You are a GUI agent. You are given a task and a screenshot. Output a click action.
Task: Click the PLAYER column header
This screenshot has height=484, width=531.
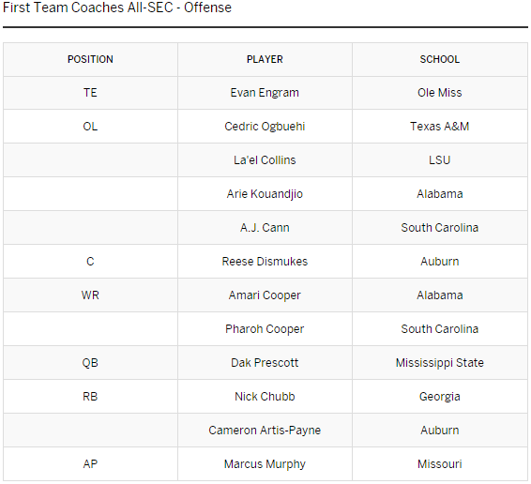click(265, 59)
